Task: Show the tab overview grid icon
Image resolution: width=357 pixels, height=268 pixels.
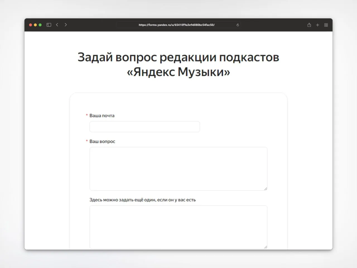Action: [326, 25]
